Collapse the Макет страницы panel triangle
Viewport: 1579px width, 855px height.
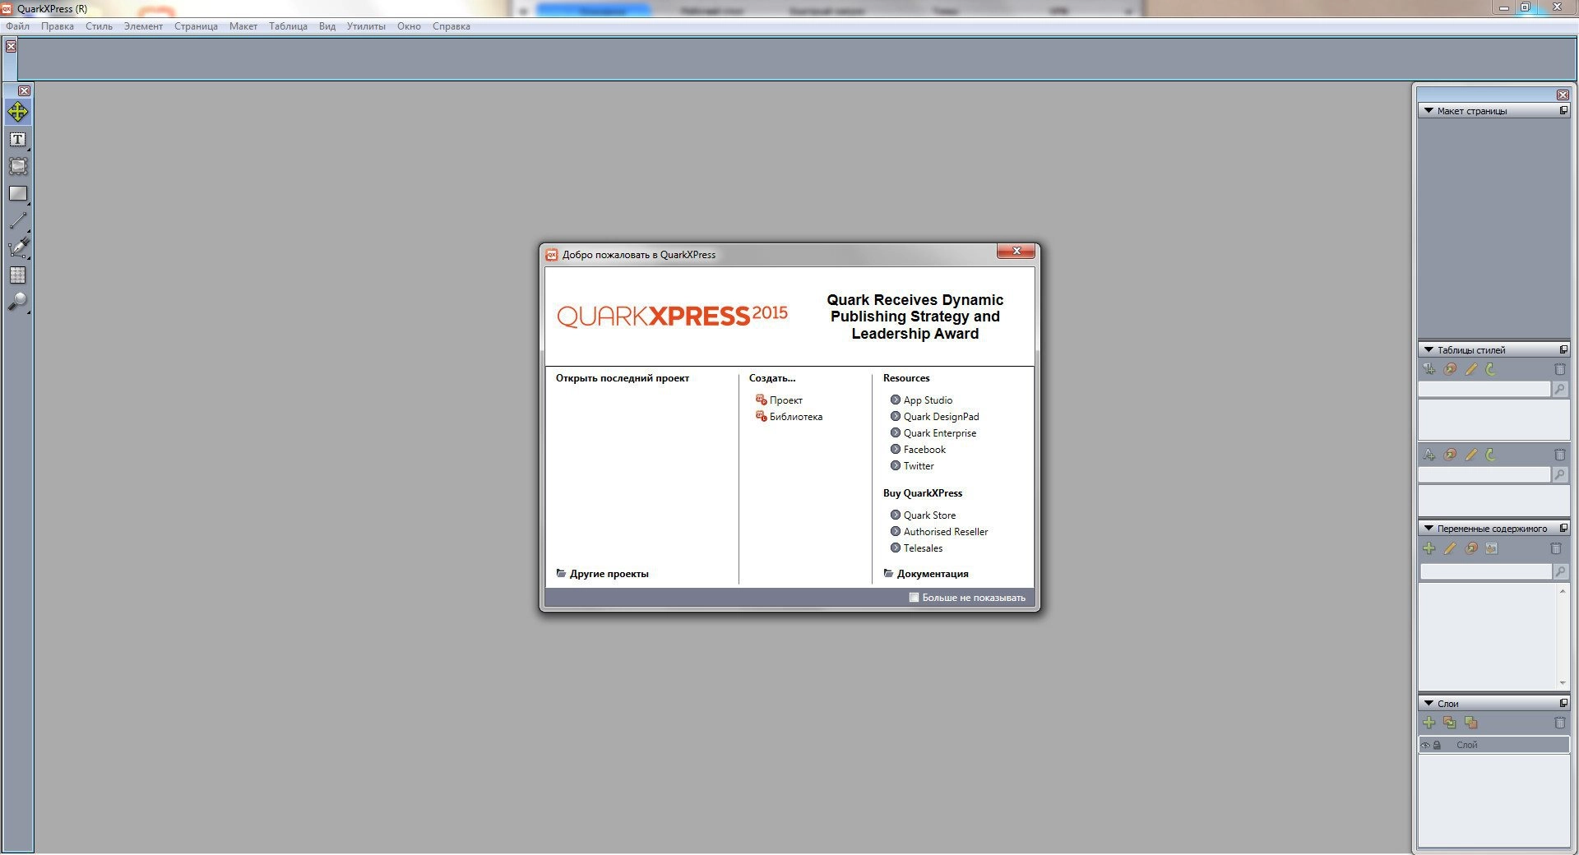coord(1429,111)
